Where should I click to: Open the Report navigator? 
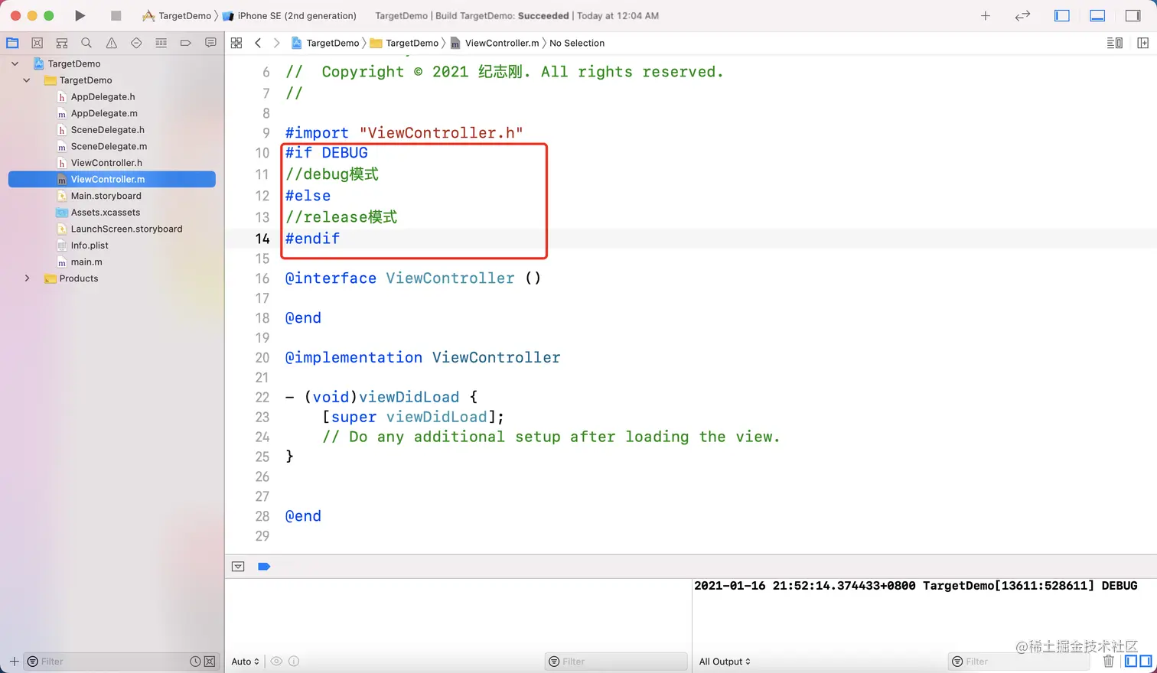(210, 43)
